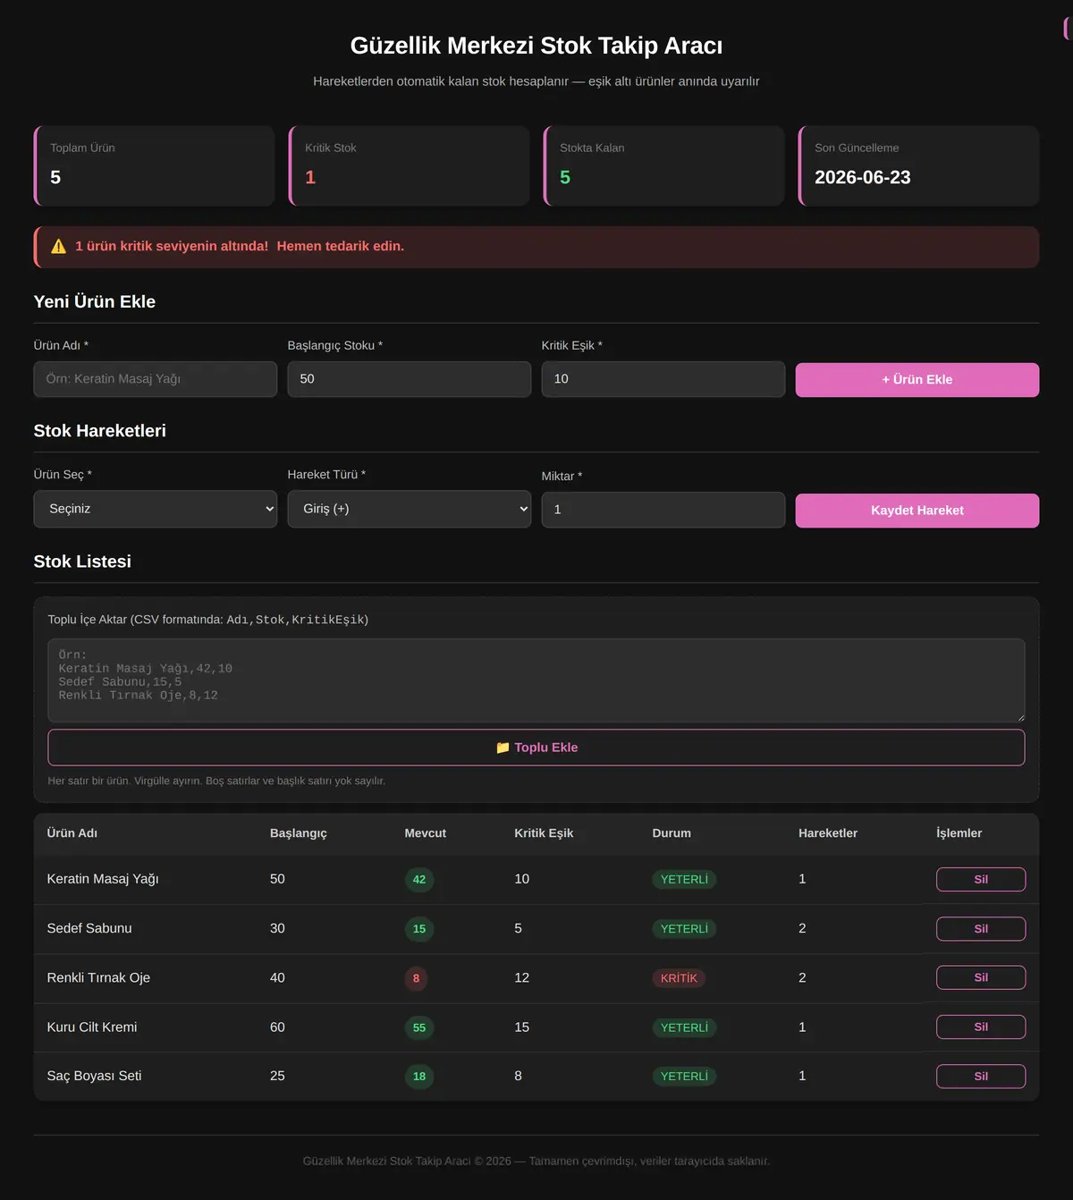The height and width of the screenshot is (1200, 1073).
Task: Click the Kritik Eşik input field
Action: pos(663,379)
